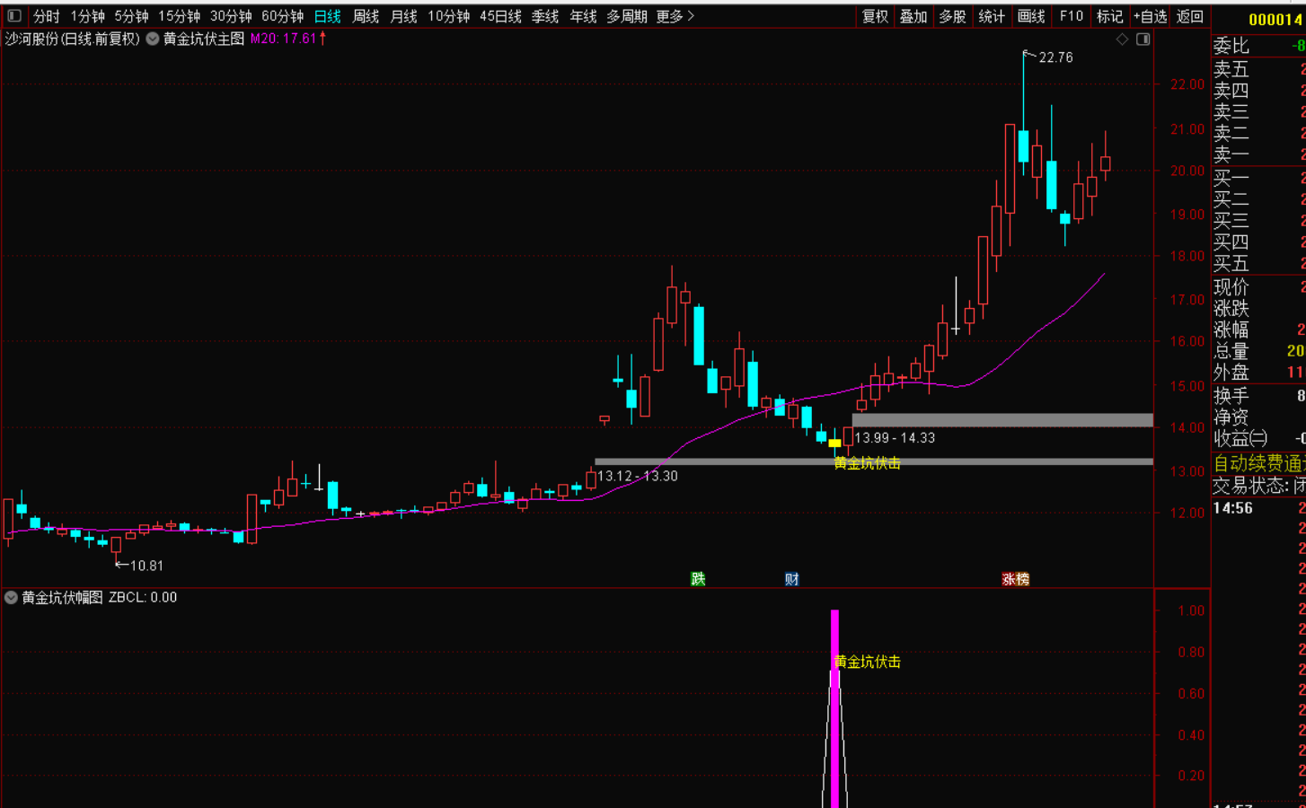Click the +自选 button
Screen dimensions: 1306x808
tap(1150, 16)
